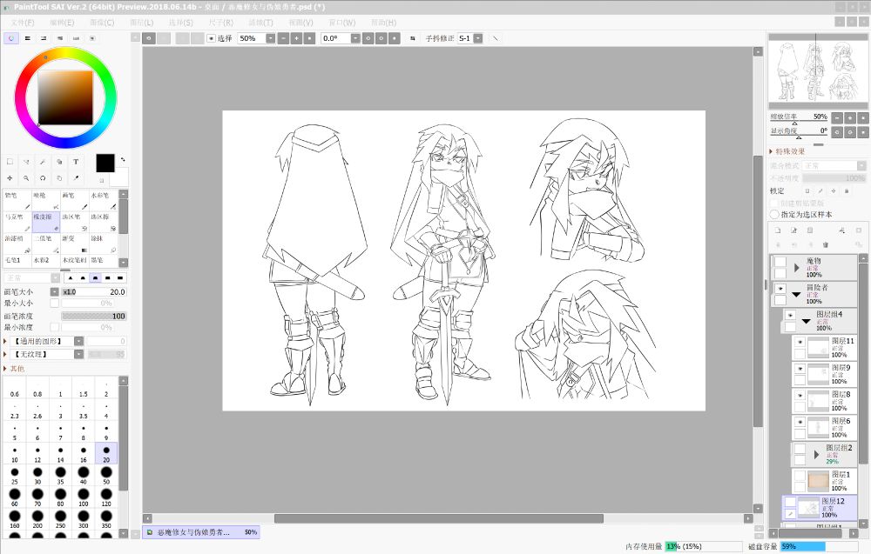Viewport: 871px width, 554px height.
Task: Expand the 魔物 layer group
Action: coord(796,268)
